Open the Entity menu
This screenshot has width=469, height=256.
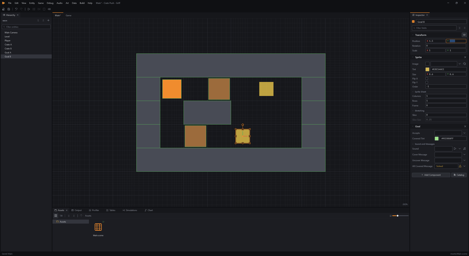pyautogui.click(x=32, y=3)
